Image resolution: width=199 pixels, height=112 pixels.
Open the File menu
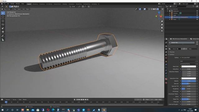(5, 4)
